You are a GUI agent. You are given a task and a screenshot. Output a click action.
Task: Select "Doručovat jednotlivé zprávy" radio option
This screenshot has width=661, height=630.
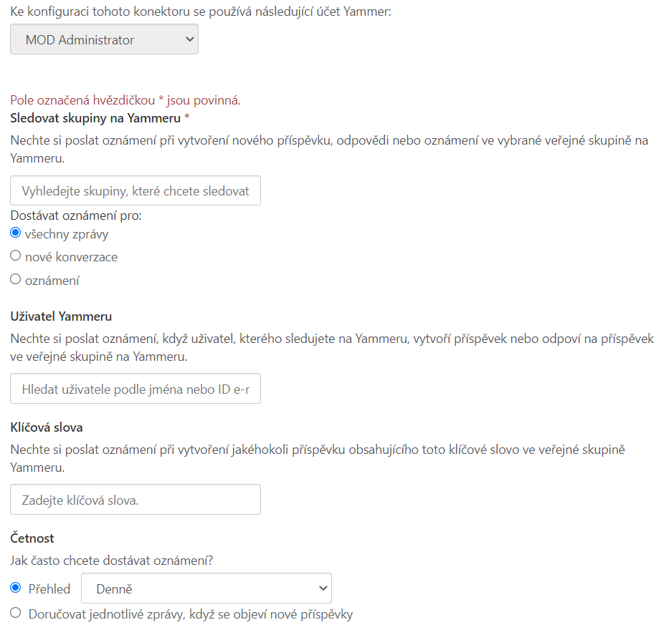pos(16,613)
